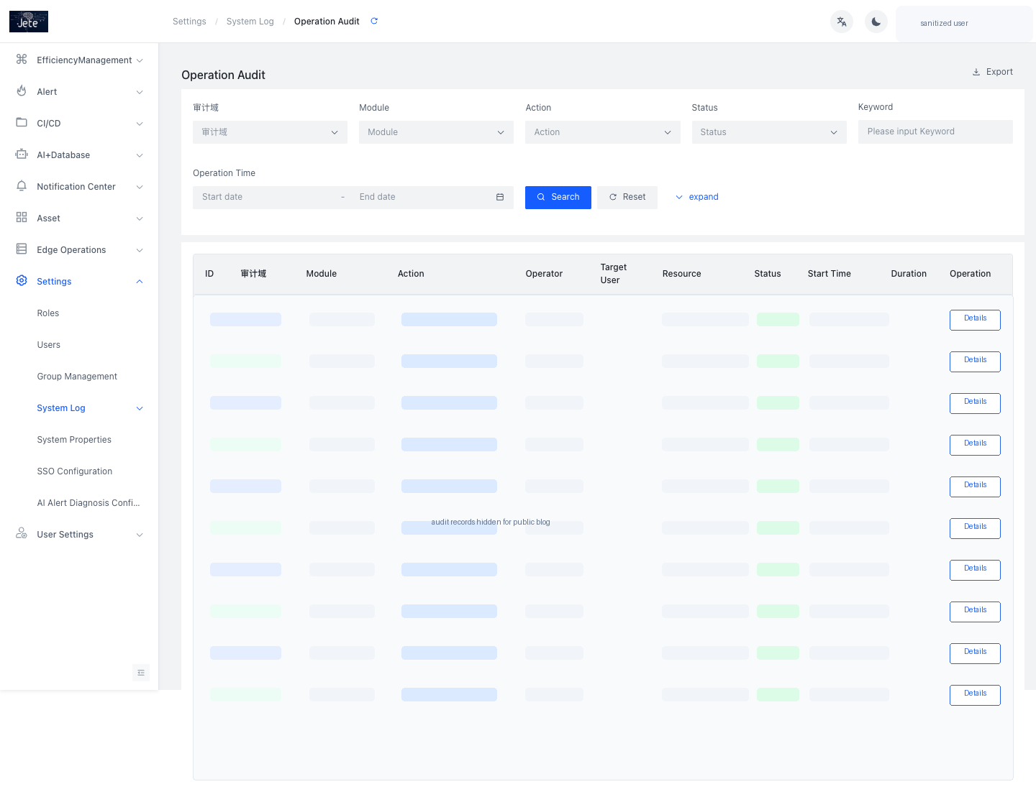Go to System Log breadcrumb
The image size is (1036, 797).
tap(250, 22)
